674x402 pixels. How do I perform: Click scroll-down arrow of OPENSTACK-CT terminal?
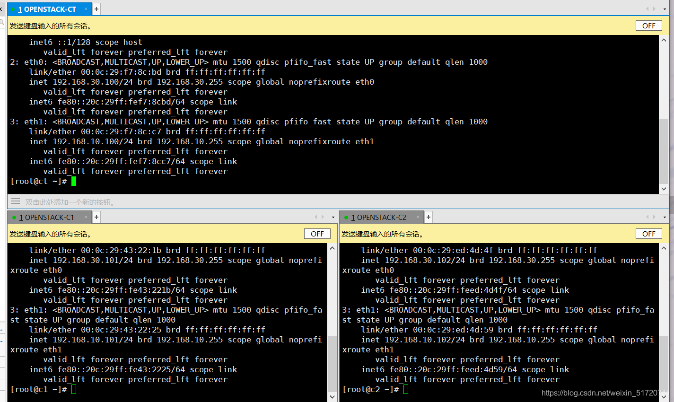click(x=664, y=189)
